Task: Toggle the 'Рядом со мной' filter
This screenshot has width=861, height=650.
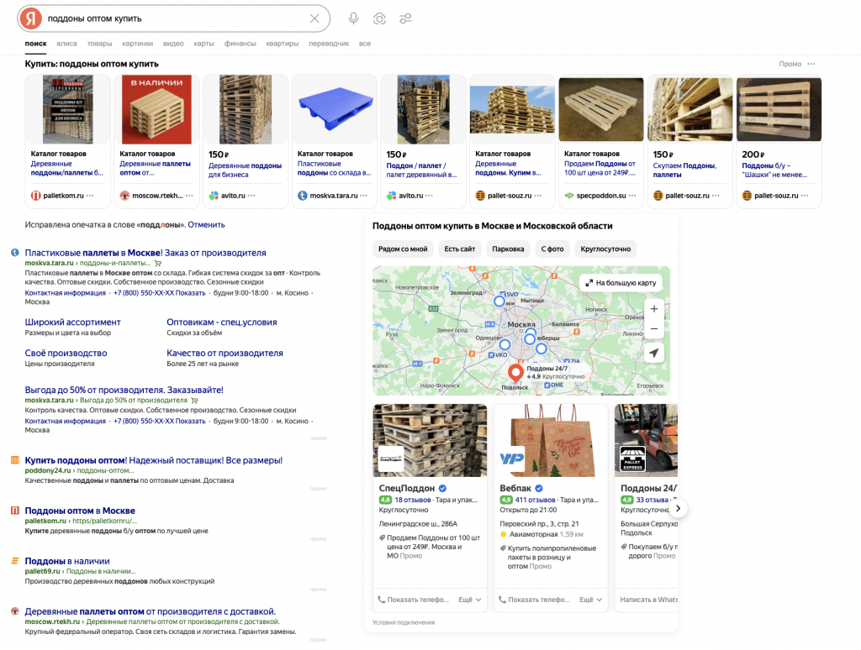Action: (402, 249)
